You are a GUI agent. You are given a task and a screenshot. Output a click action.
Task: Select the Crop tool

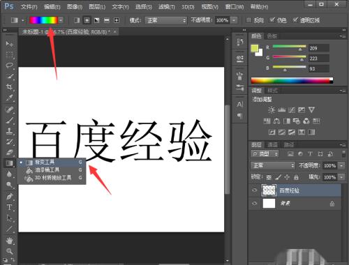9,87
